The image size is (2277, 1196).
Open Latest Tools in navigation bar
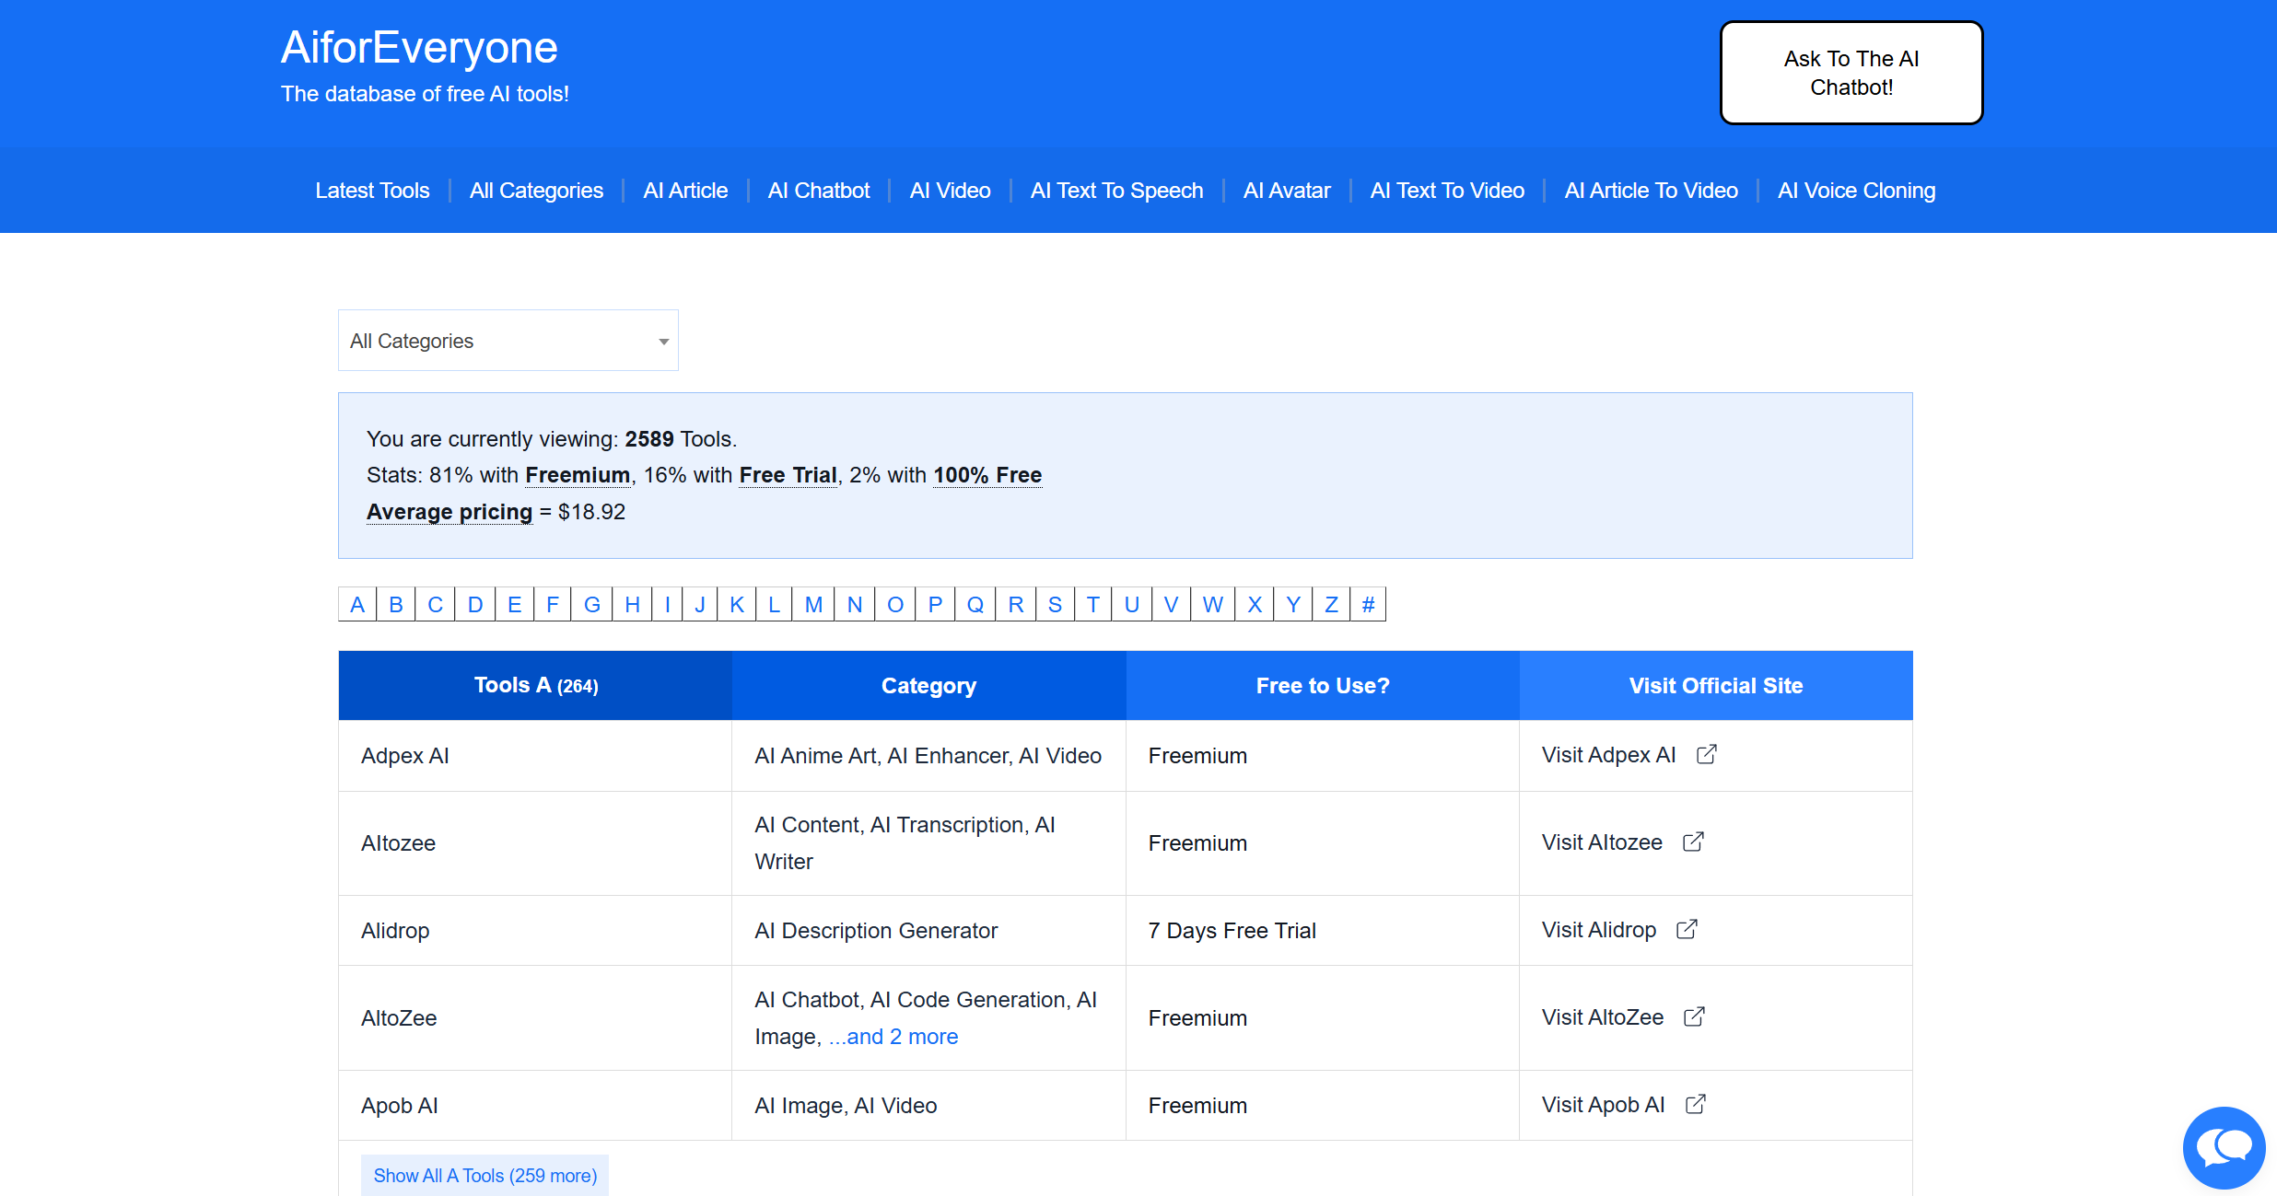tap(372, 191)
